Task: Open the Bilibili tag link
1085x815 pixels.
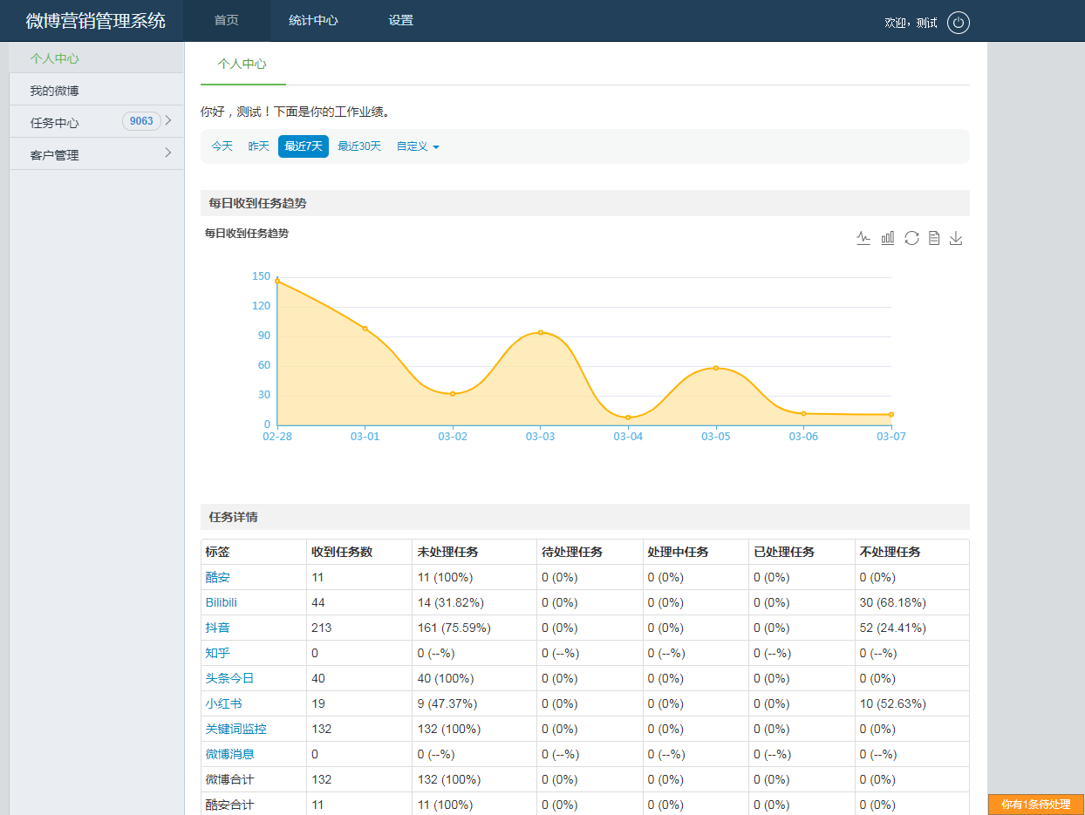Action: point(222,602)
